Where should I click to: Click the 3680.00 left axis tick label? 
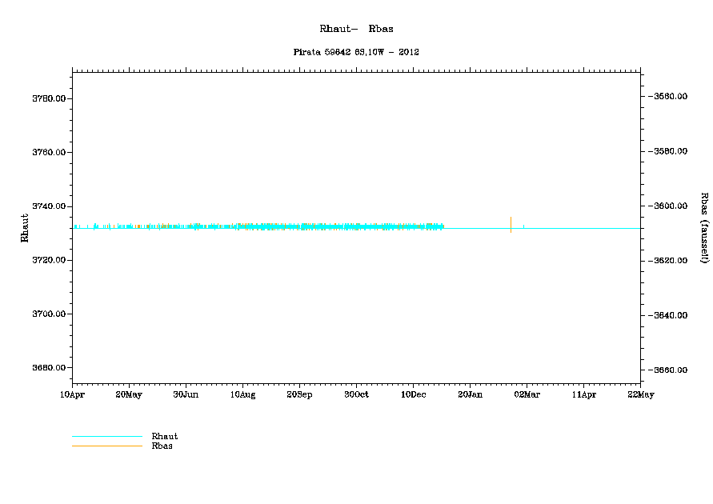click(x=48, y=368)
